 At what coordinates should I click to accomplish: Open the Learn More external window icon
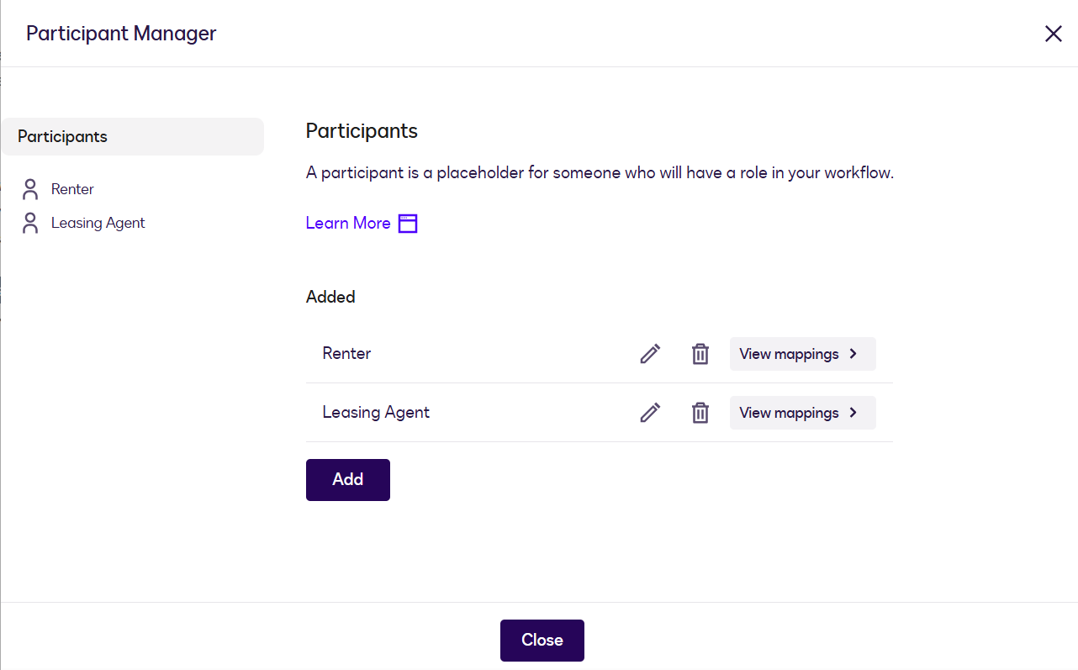(408, 223)
